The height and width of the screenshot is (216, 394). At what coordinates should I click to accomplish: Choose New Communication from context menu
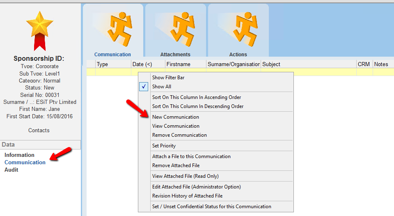175,117
